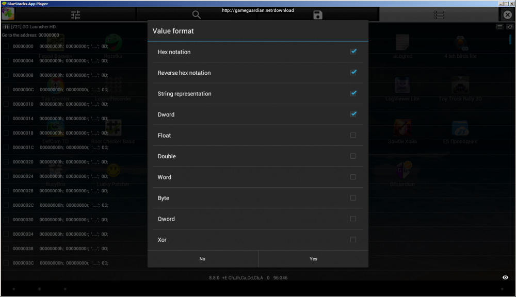The height and width of the screenshot is (297, 516).
Task: Open the saved list floppy icon
Action: pyautogui.click(x=318, y=15)
